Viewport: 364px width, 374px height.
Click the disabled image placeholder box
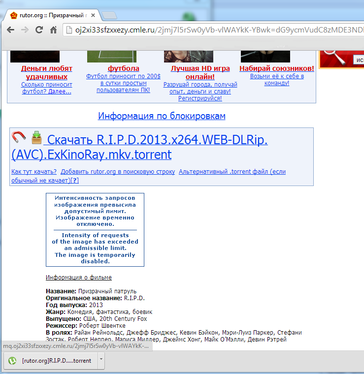click(95, 230)
